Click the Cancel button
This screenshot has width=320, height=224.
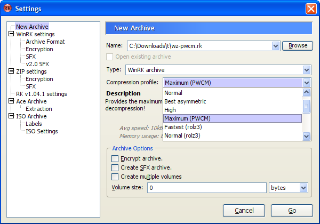(244, 211)
